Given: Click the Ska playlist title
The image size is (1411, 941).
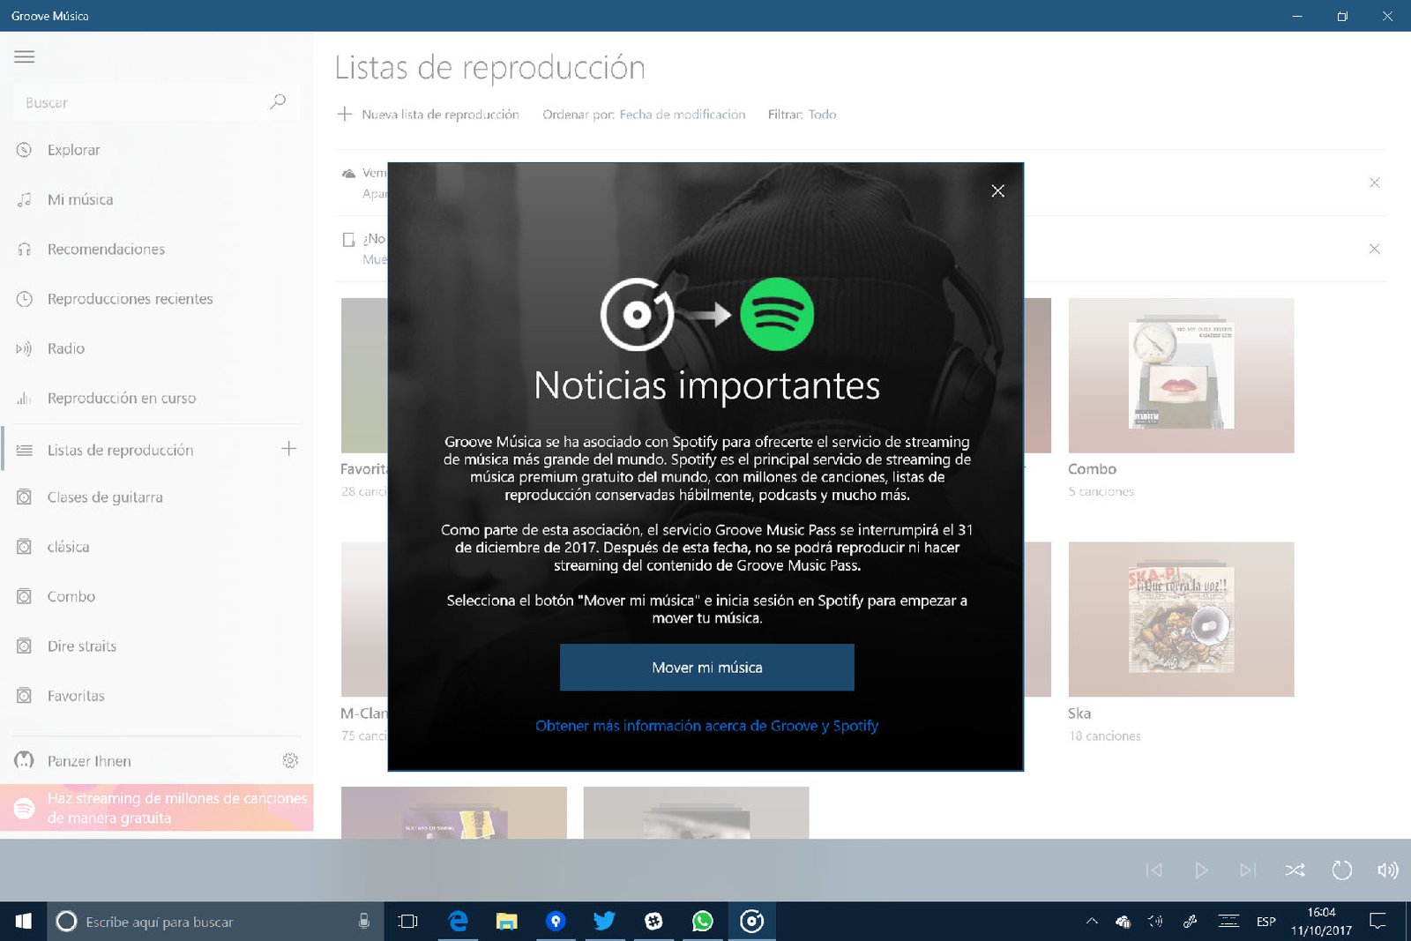Looking at the screenshot, I should [1079, 713].
